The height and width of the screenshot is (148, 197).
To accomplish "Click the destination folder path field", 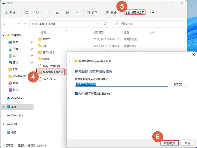I will [x=121, y=84].
